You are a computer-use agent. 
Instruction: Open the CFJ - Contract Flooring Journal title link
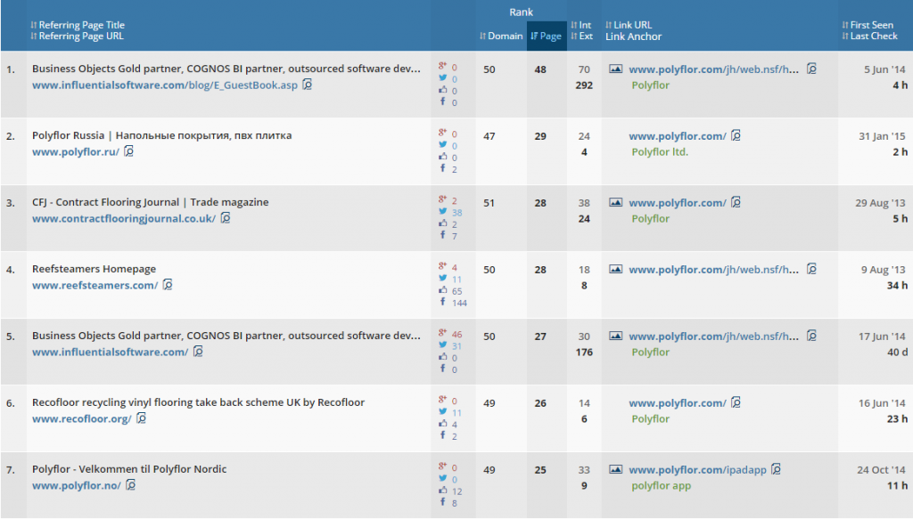tap(147, 201)
